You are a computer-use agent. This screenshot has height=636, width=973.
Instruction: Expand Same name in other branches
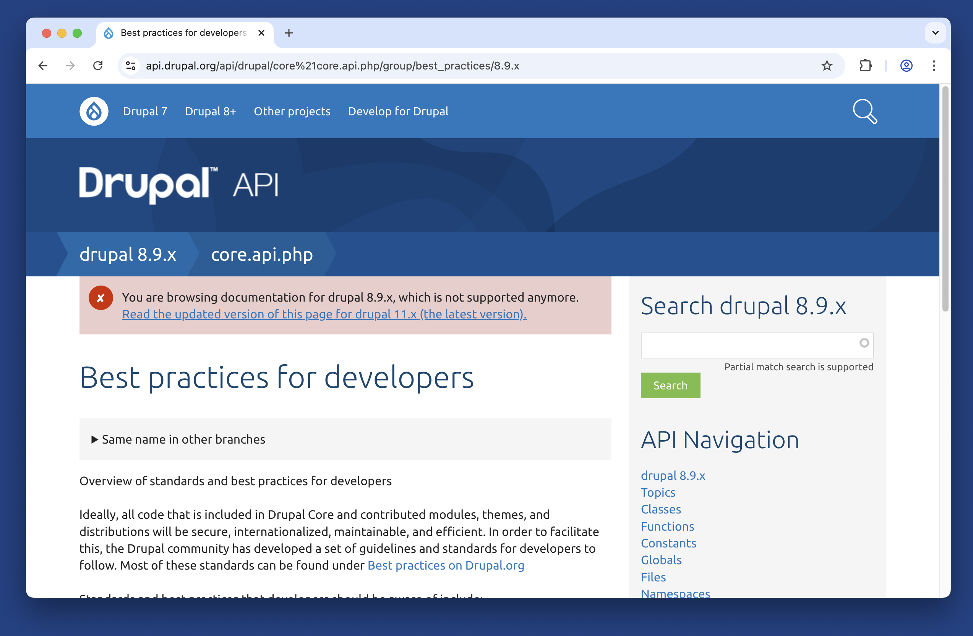pyautogui.click(x=178, y=439)
